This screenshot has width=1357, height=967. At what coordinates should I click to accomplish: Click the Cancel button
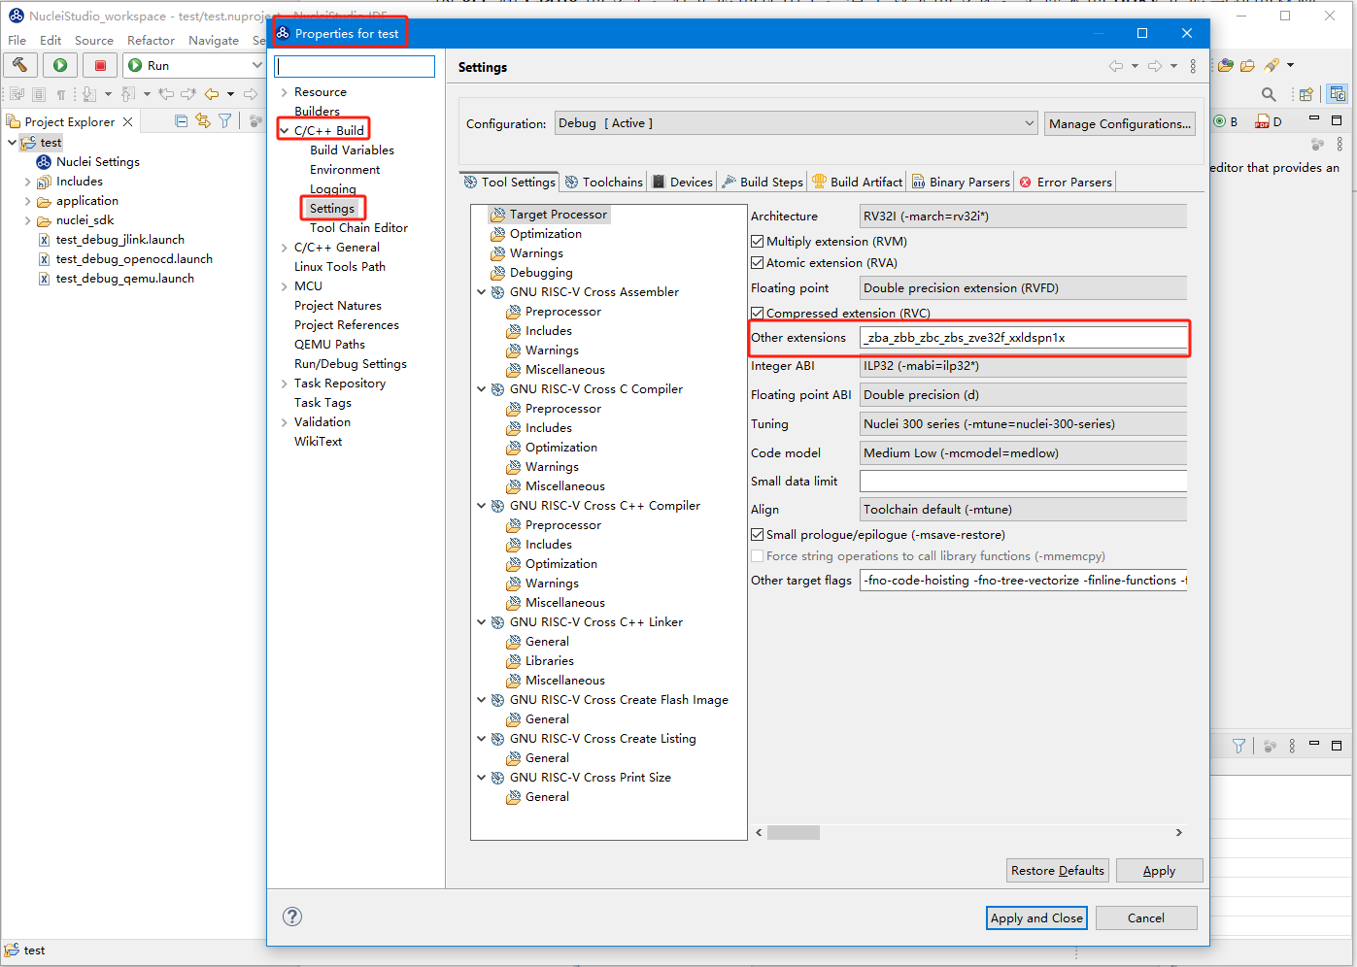[x=1146, y=917]
